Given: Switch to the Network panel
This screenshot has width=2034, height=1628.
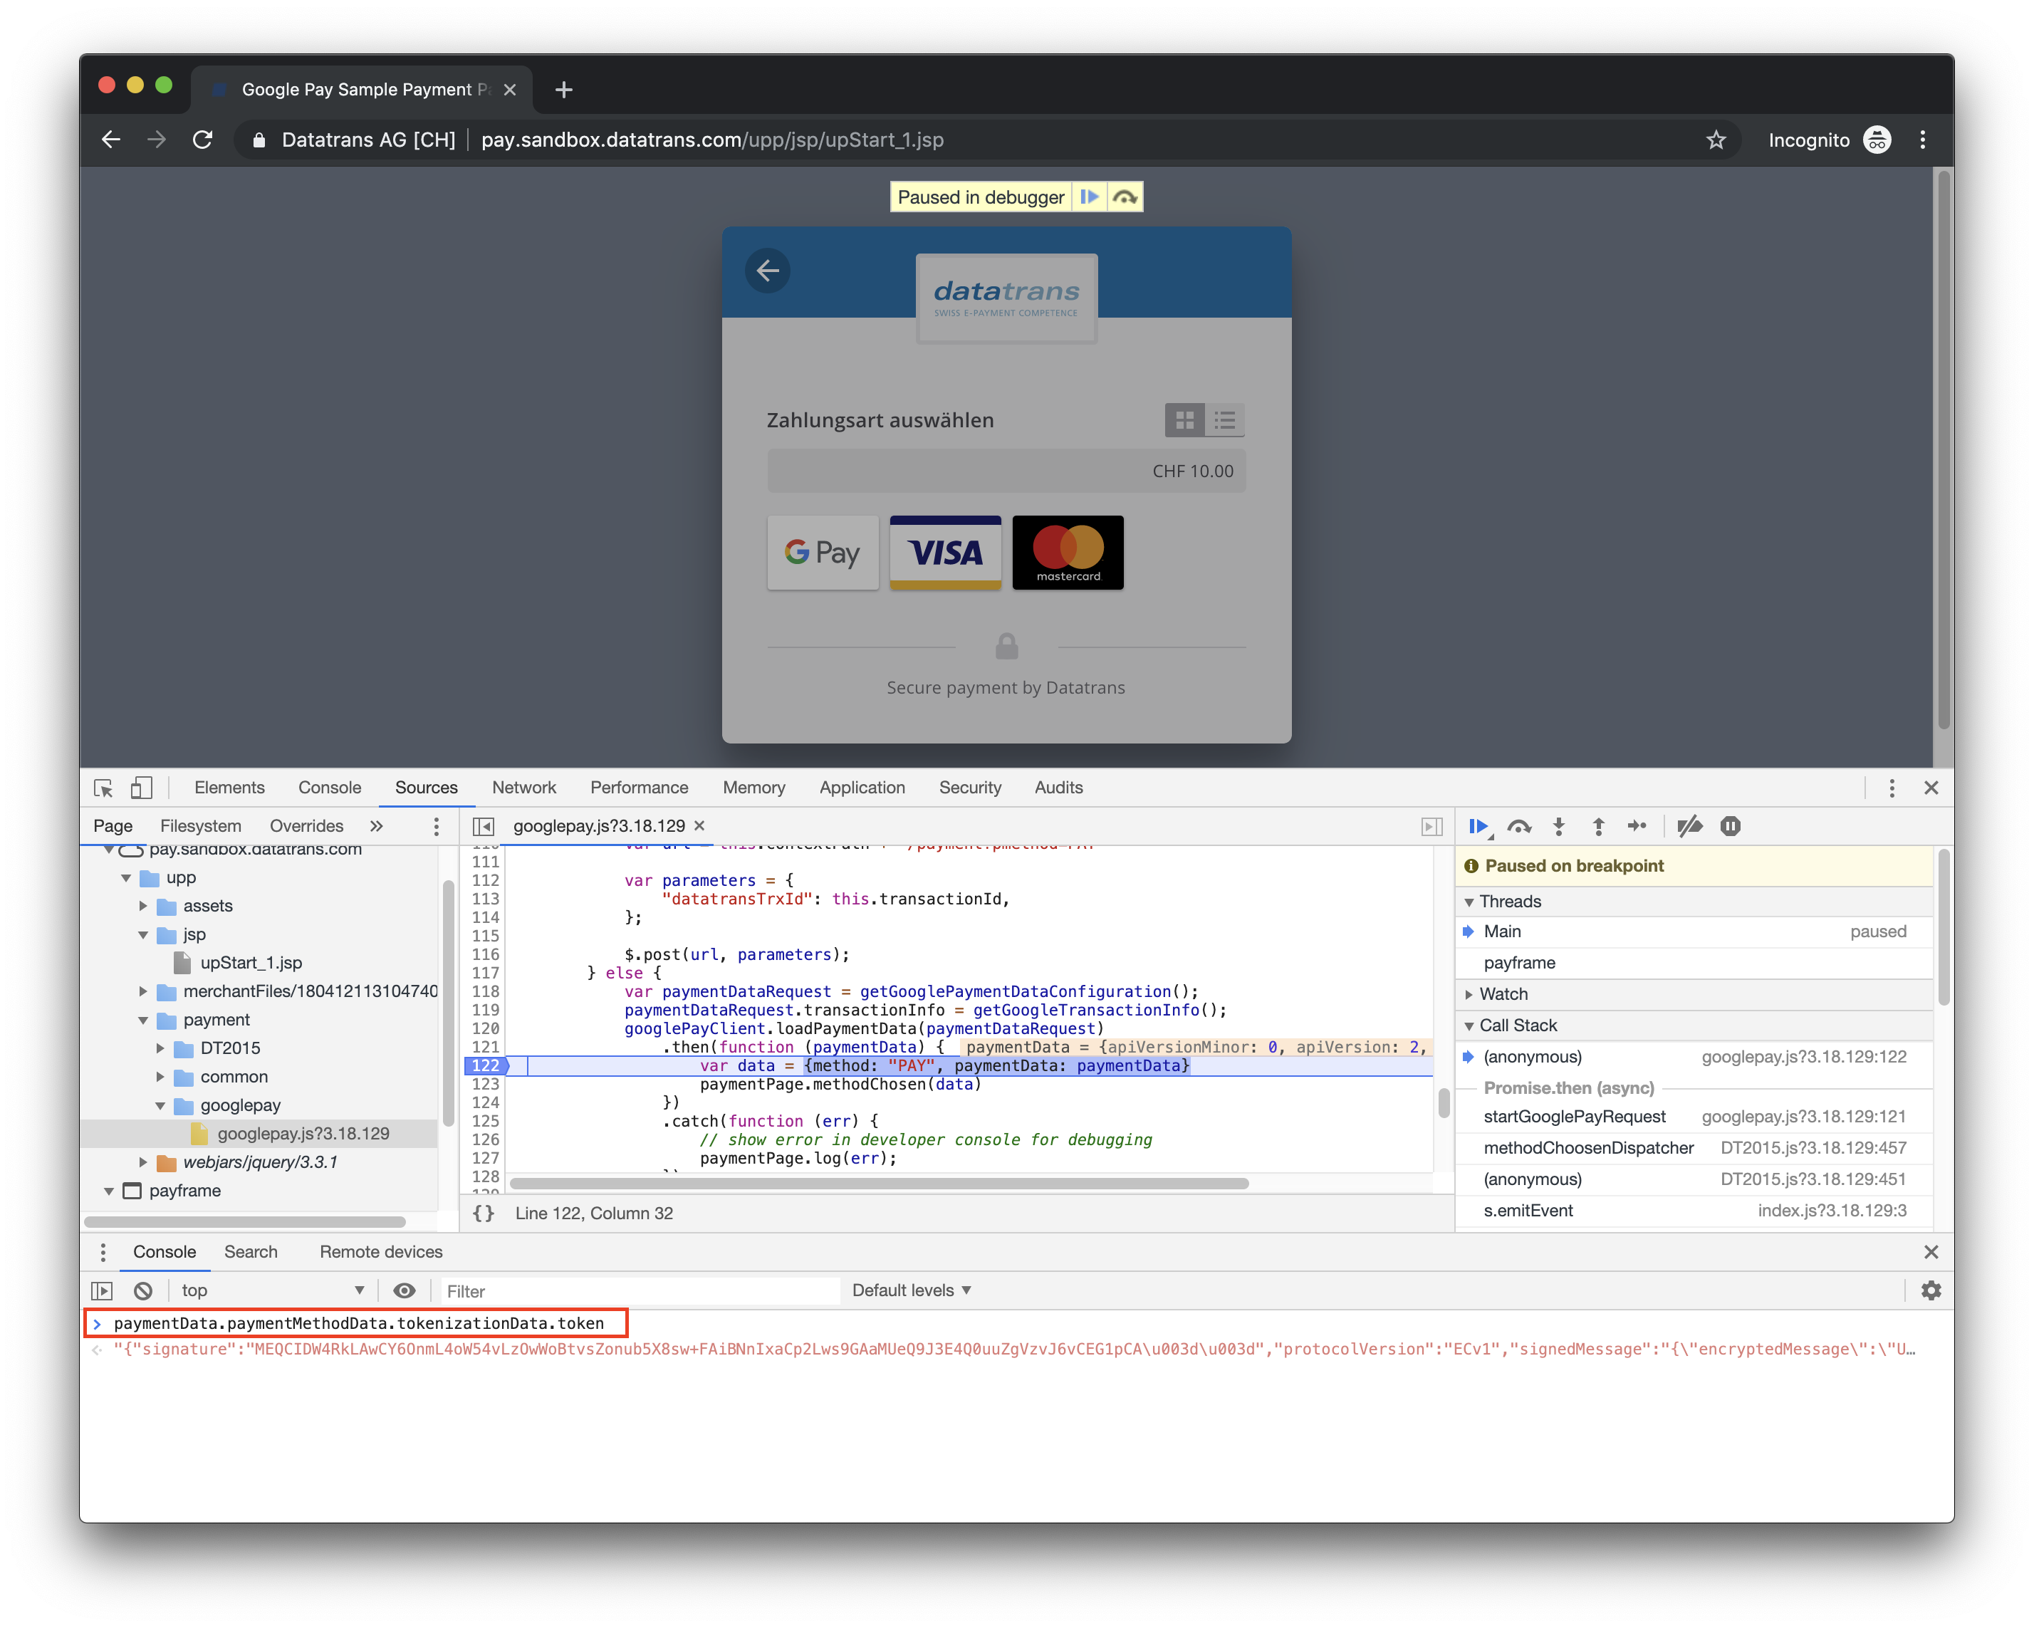Looking at the screenshot, I should [x=523, y=788].
